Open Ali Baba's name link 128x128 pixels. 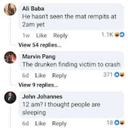(x=33, y=9)
